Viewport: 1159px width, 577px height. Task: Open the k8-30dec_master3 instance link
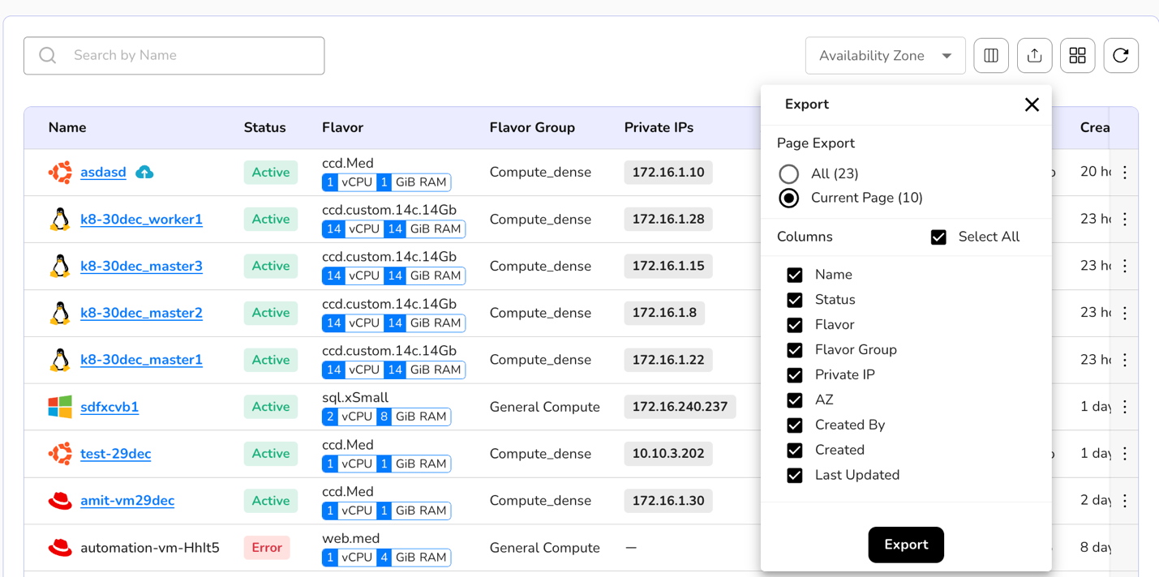pyautogui.click(x=141, y=267)
